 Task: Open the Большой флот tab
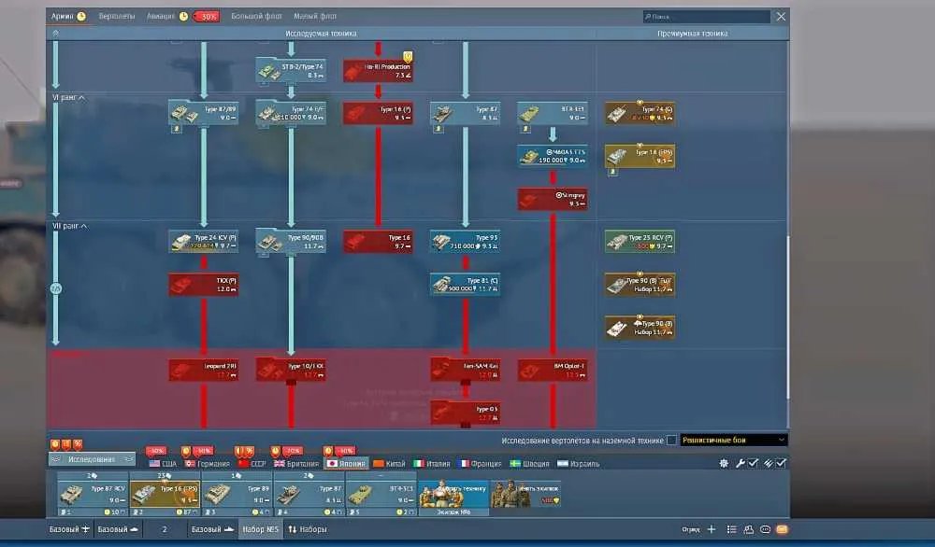(256, 16)
